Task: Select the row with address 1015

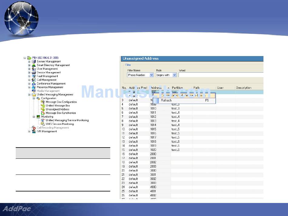Action: (x=153, y=129)
